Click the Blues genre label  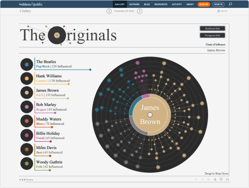(40, 124)
